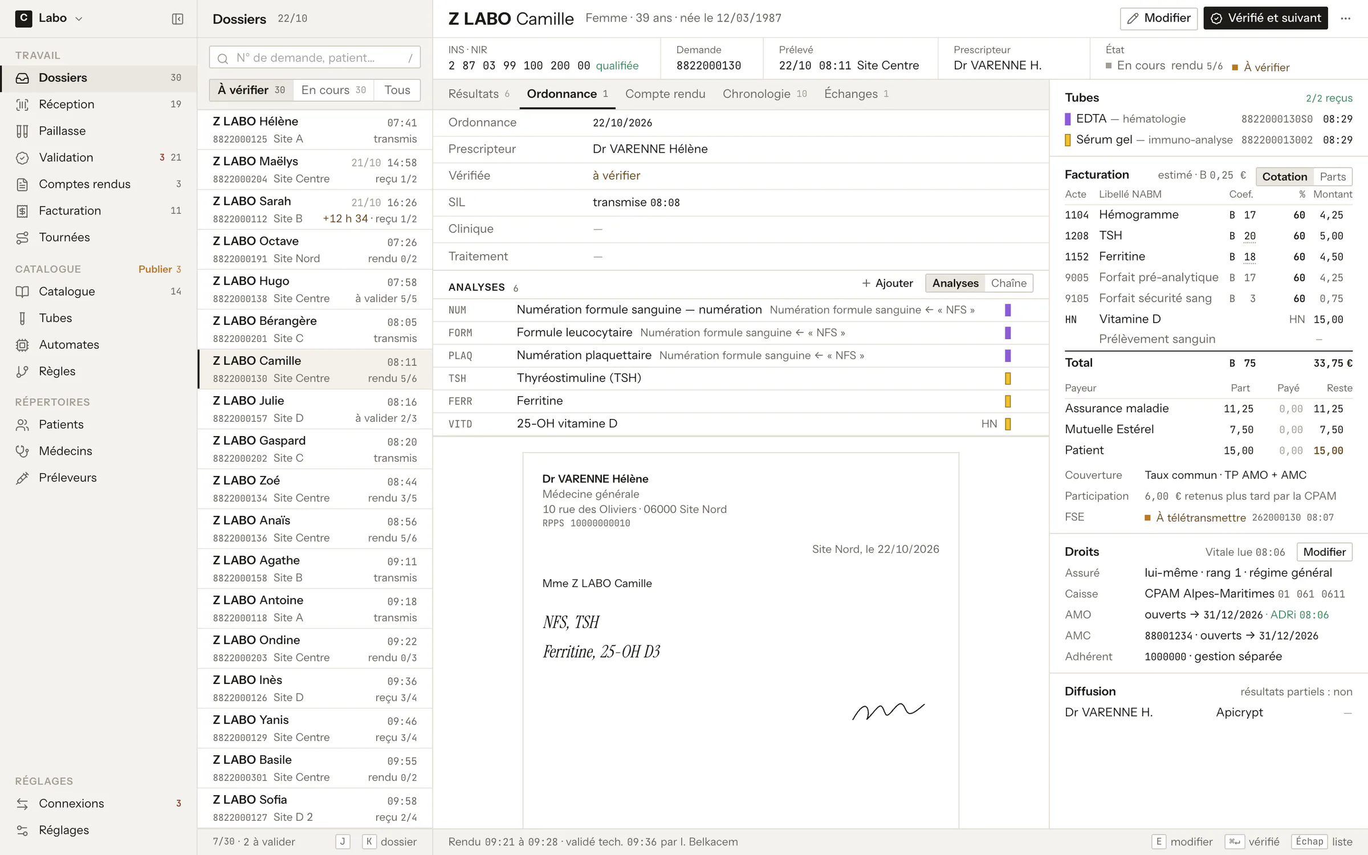Screen dimensions: 1368x855
Task: Open Facturation invoice icon
Action: pyautogui.click(x=22, y=211)
